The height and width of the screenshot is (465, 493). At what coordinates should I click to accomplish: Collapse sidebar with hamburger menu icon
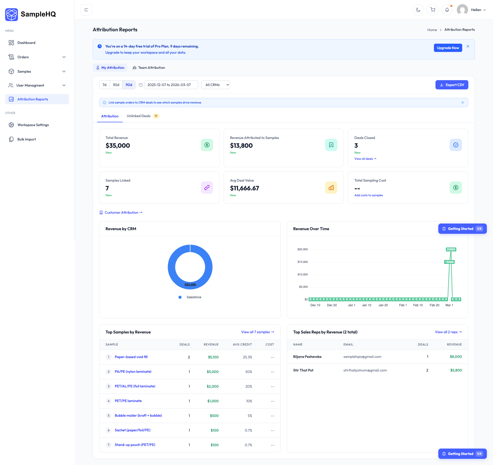click(86, 10)
